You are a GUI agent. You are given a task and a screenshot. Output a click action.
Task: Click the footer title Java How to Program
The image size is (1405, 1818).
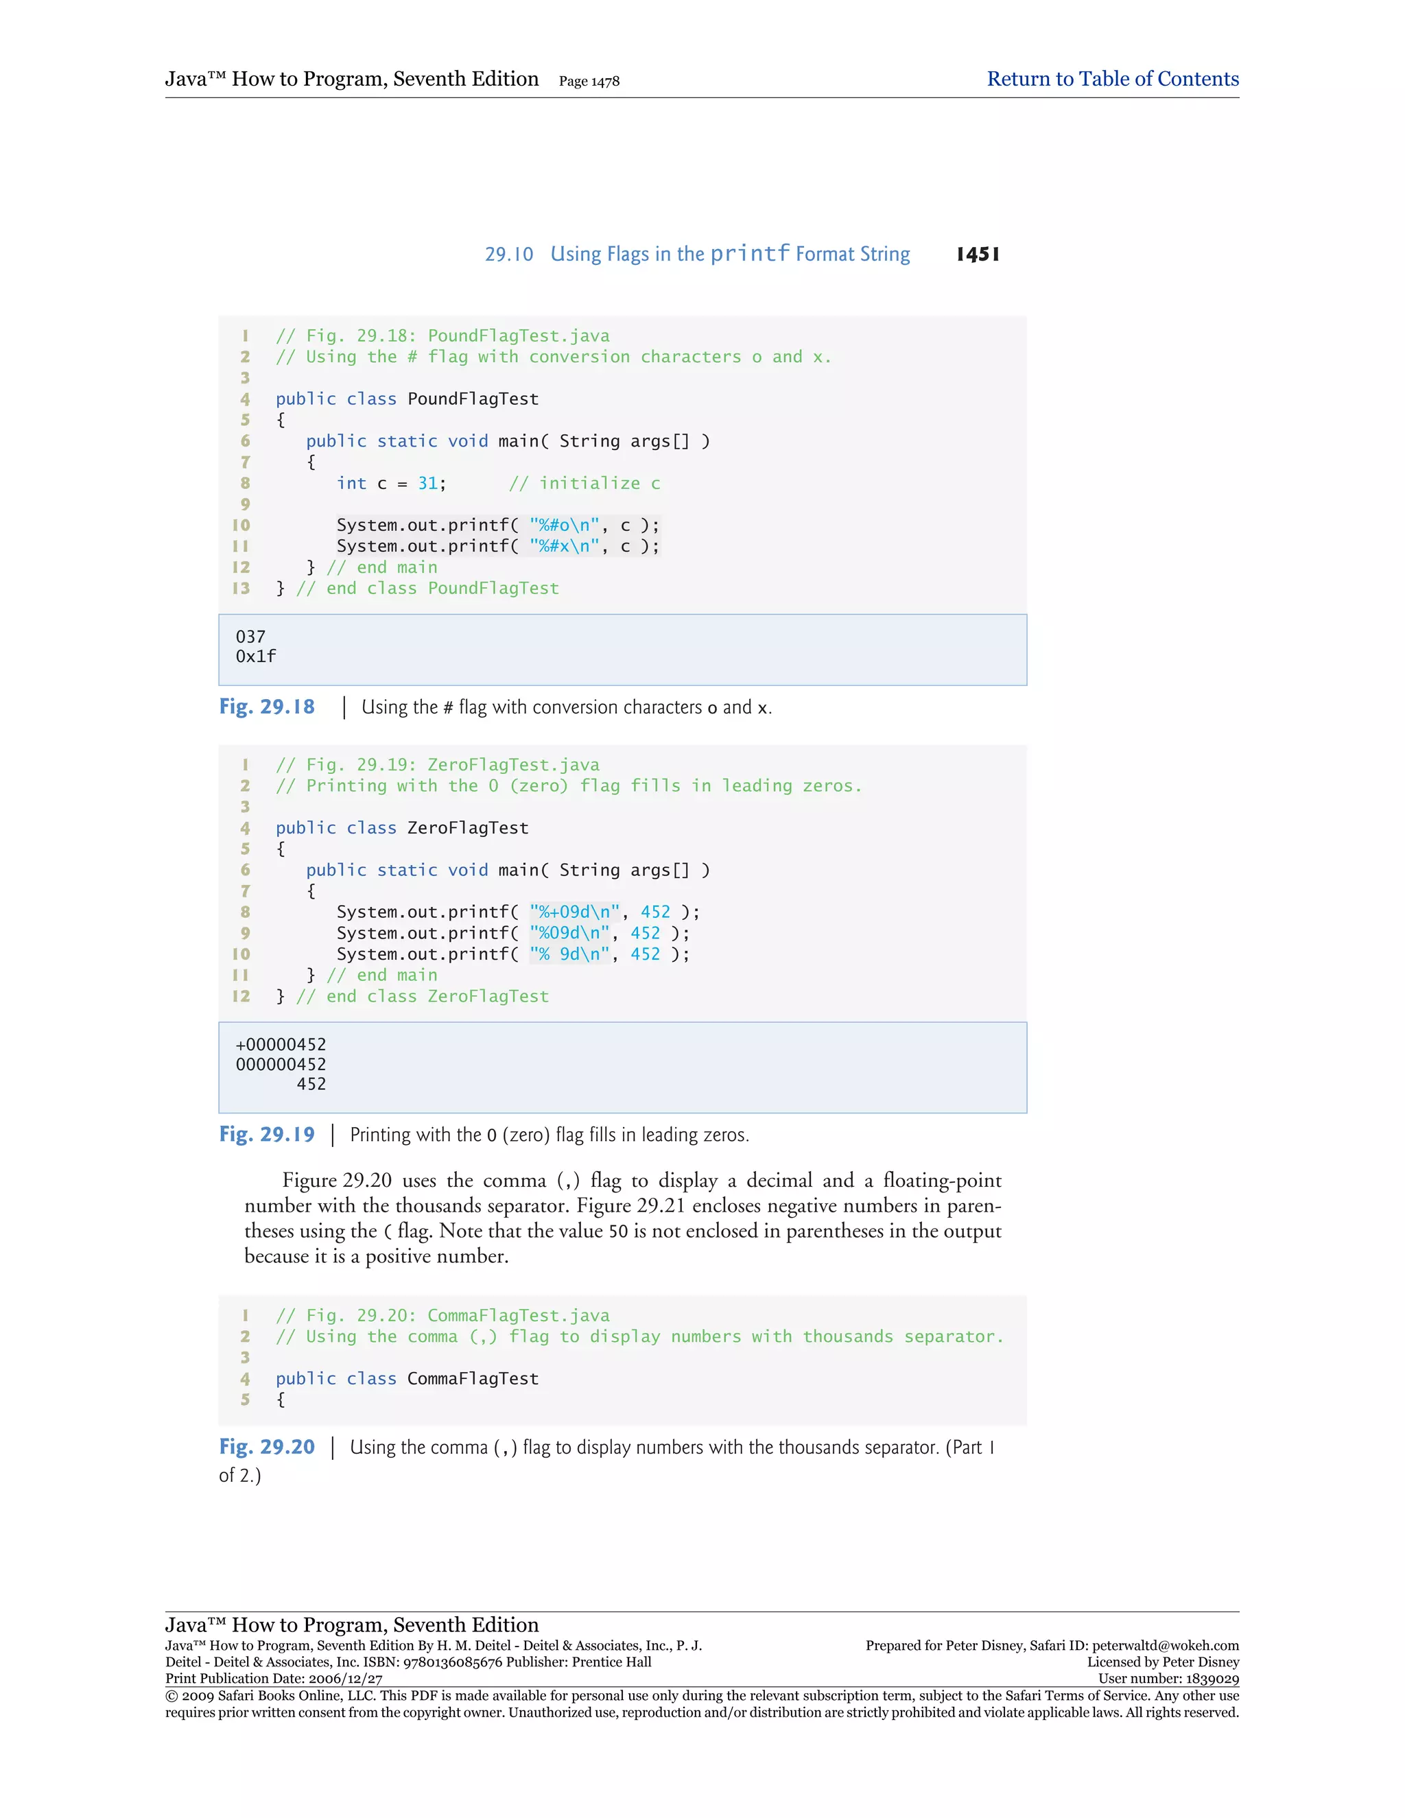(351, 1624)
